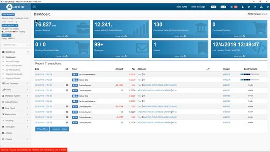Click the type icon of the first Set Contract Reference row
270x152 pixels.
[75, 75]
